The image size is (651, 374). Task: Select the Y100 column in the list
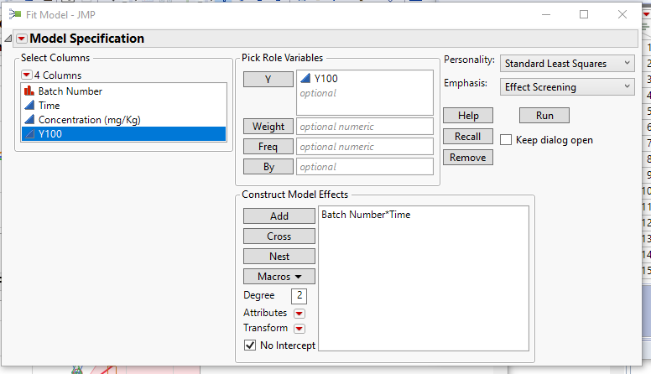[123, 133]
